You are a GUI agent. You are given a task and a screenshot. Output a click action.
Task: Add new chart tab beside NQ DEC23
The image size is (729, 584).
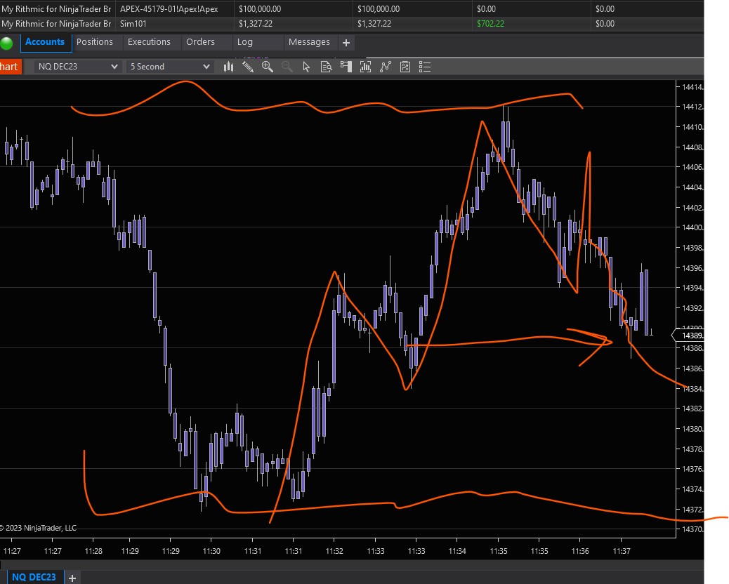click(x=72, y=578)
